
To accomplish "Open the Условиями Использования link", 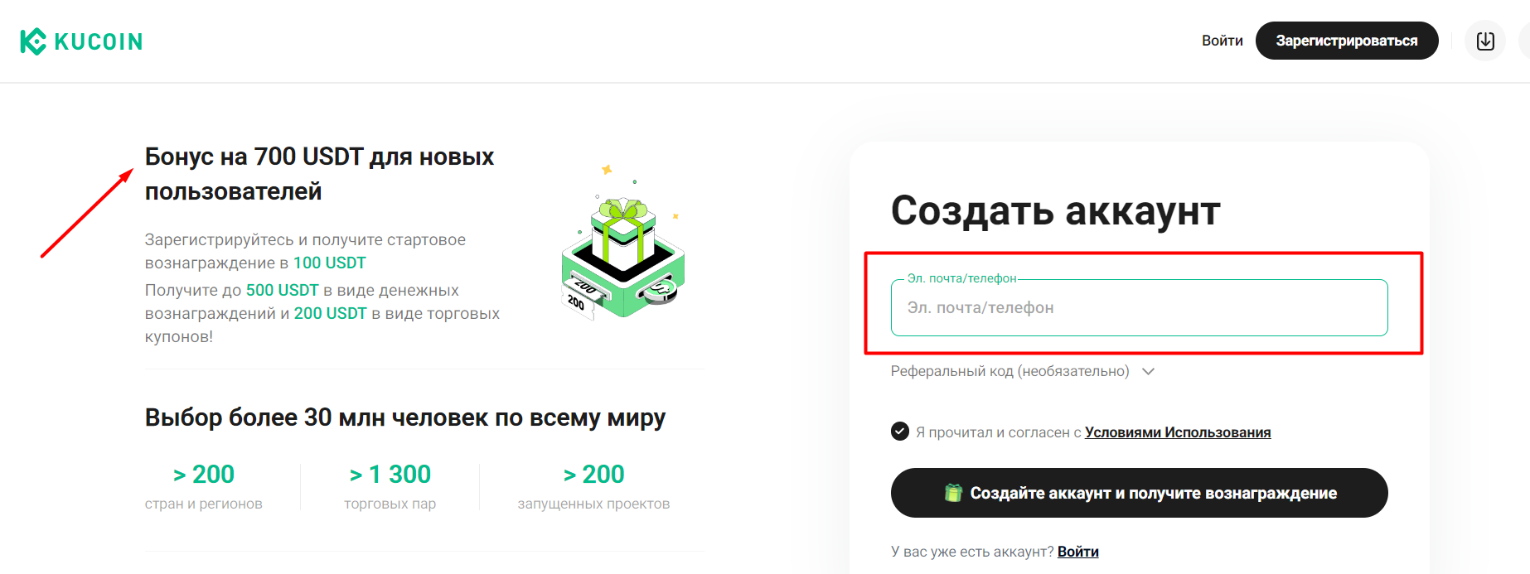I will [1178, 432].
